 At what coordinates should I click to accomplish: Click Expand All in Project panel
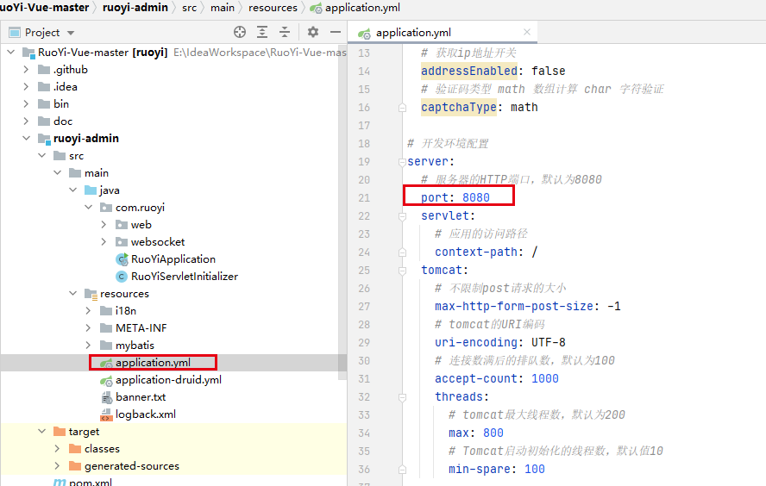tap(262, 32)
